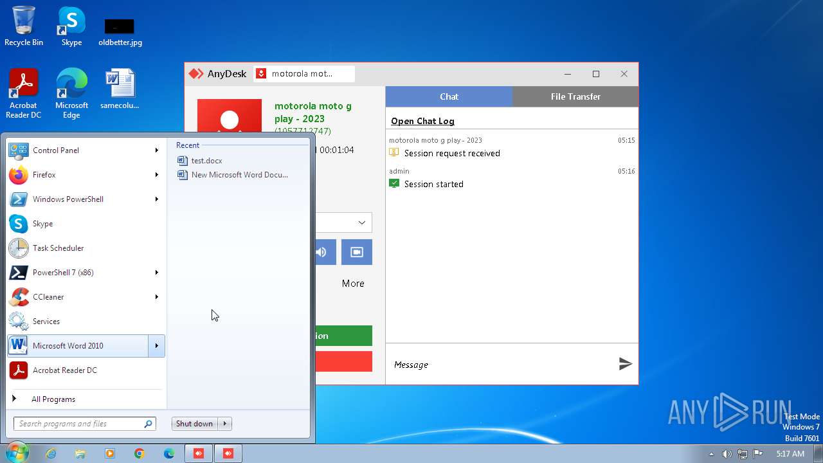Launch Microsoft Word 2010 from the Start menu

tap(78, 346)
